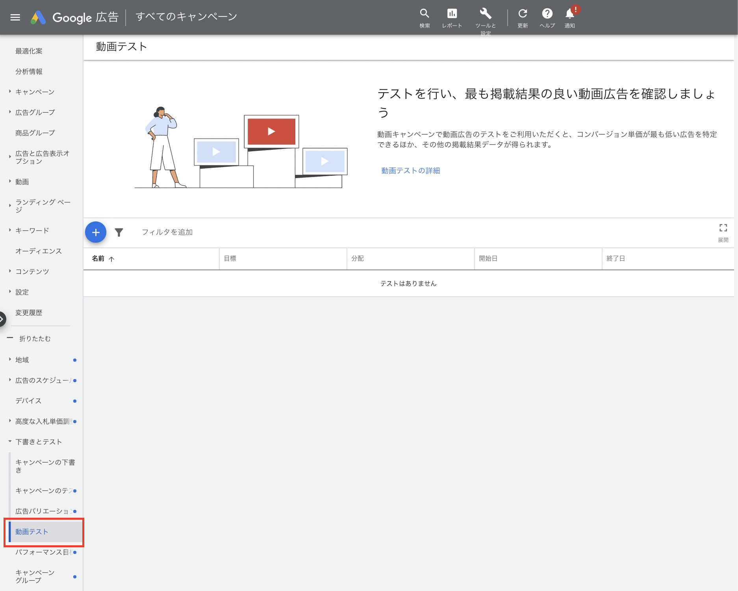The image size is (738, 591).
Task: Click the blue plus button to create test
Action: (x=96, y=232)
